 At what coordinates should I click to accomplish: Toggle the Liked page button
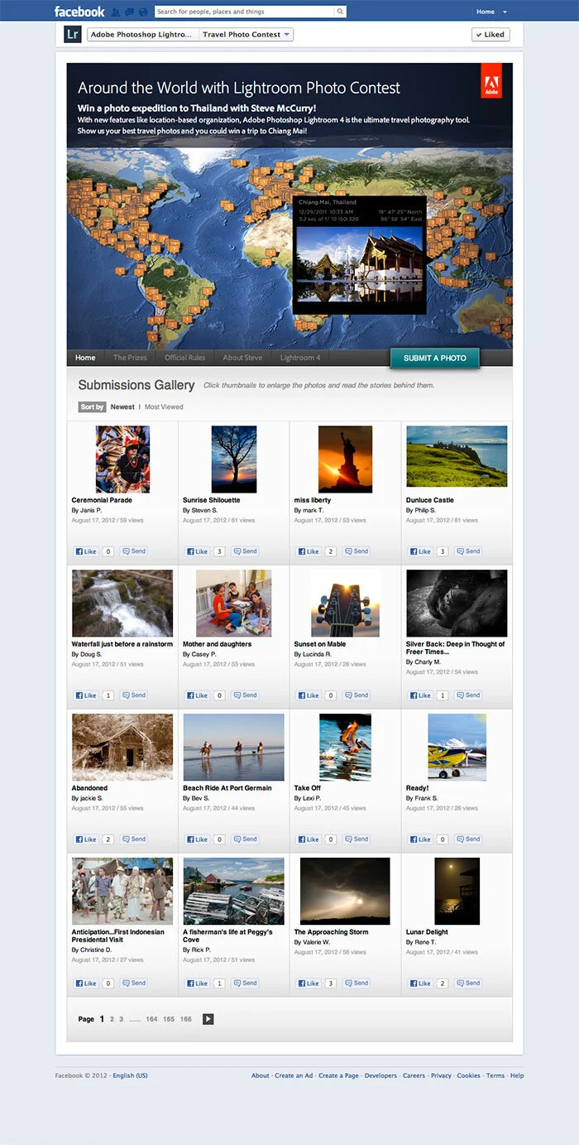pyautogui.click(x=490, y=35)
